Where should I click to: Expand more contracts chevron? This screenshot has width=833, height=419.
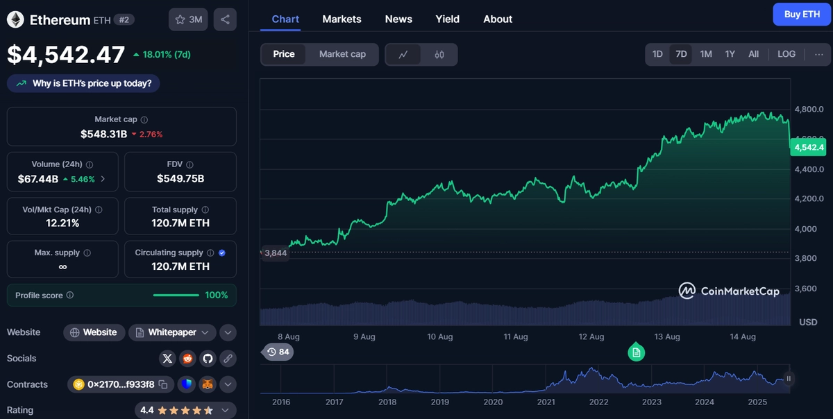(228, 384)
